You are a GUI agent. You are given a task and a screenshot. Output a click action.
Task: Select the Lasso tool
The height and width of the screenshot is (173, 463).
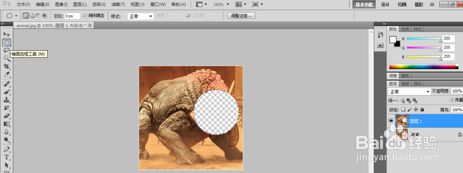tap(6, 50)
